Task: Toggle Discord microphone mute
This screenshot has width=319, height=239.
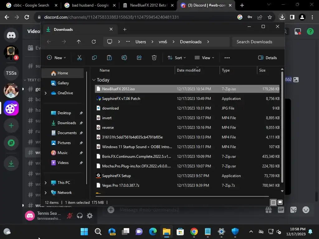Action: (69, 216)
